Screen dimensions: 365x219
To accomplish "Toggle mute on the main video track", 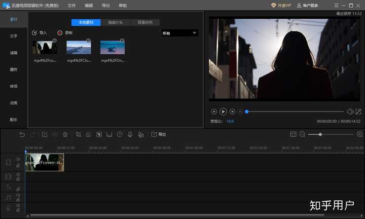I will (x=18, y=159).
